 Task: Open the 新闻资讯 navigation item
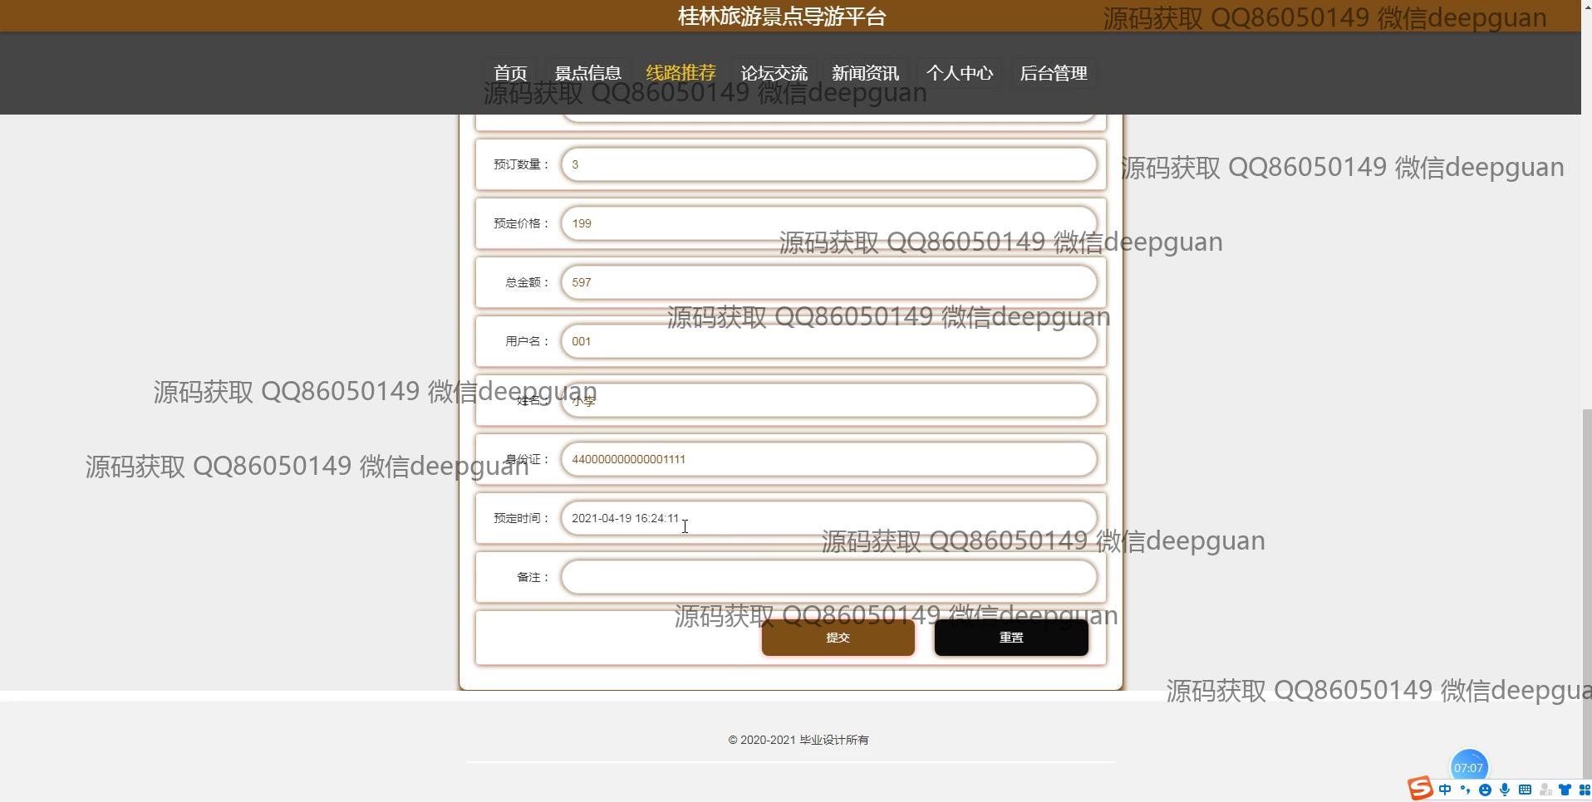(x=865, y=73)
